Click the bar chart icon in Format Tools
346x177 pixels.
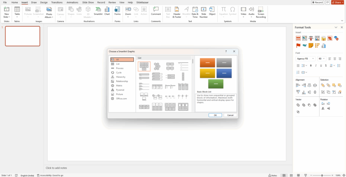pyautogui.click(x=323, y=46)
